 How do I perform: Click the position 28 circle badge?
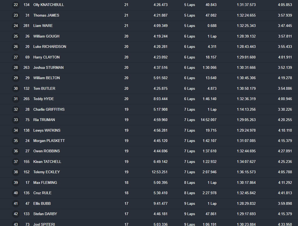click(x=16, y=67)
